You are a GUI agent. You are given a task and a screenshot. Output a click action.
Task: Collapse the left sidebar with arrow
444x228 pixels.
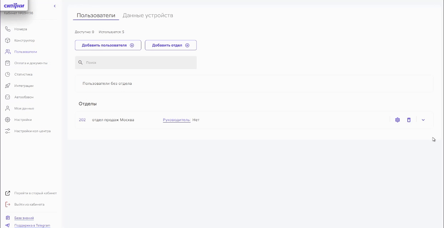coord(55,6)
